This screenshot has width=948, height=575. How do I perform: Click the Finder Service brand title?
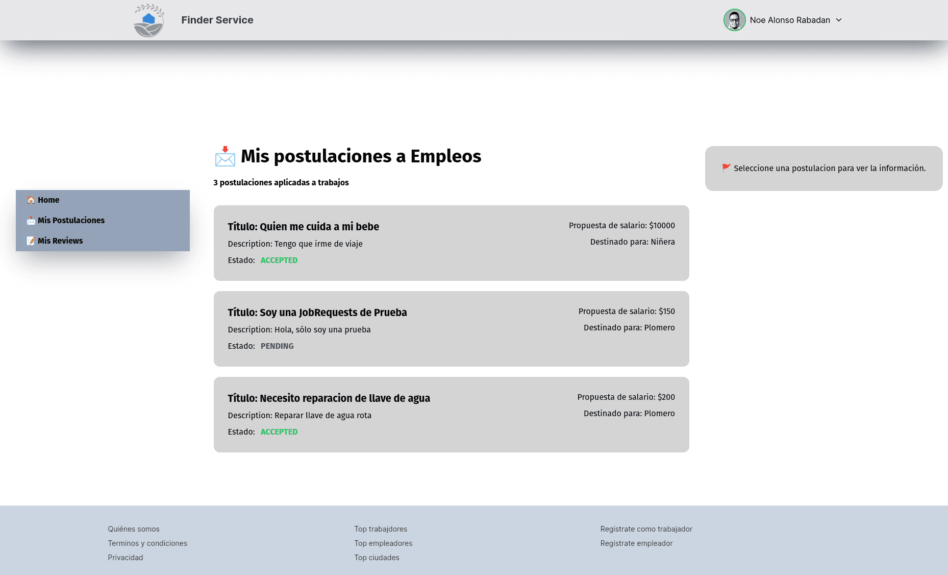[x=217, y=20]
